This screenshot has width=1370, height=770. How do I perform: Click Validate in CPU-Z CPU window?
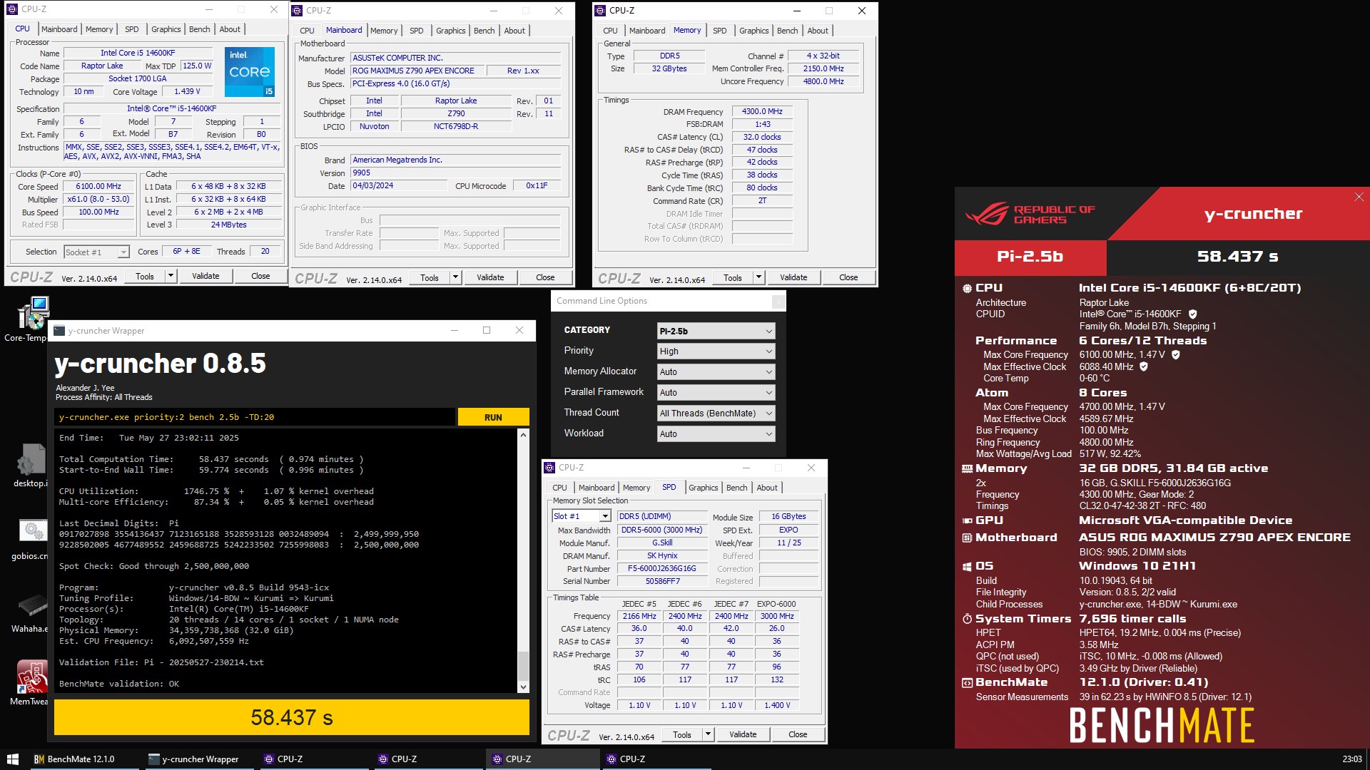point(205,276)
